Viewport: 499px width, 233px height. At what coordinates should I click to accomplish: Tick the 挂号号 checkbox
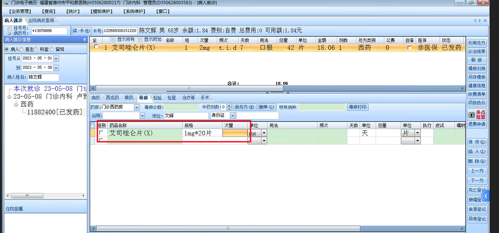click(10, 29)
